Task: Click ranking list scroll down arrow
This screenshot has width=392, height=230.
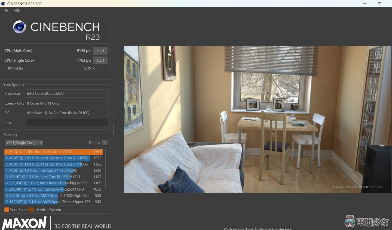Action: point(106,202)
